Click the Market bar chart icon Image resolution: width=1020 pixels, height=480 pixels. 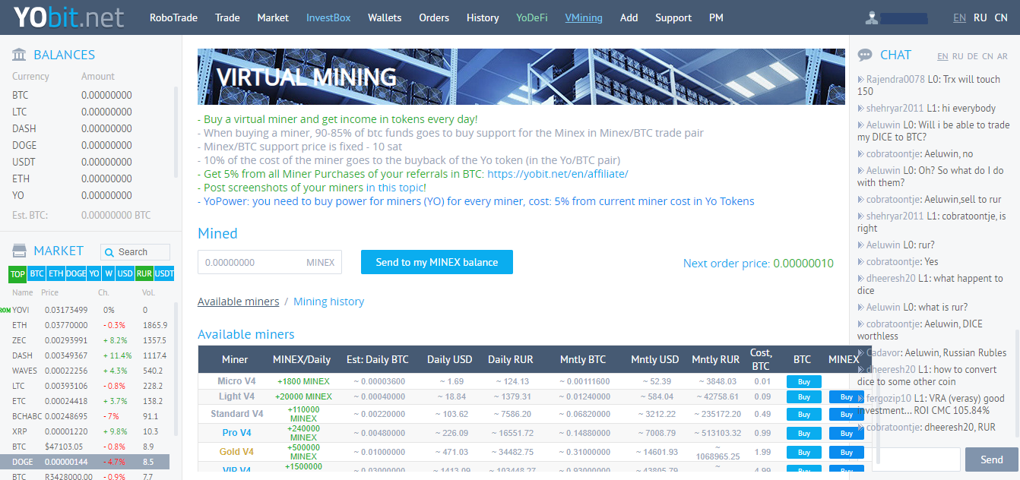(19, 251)
